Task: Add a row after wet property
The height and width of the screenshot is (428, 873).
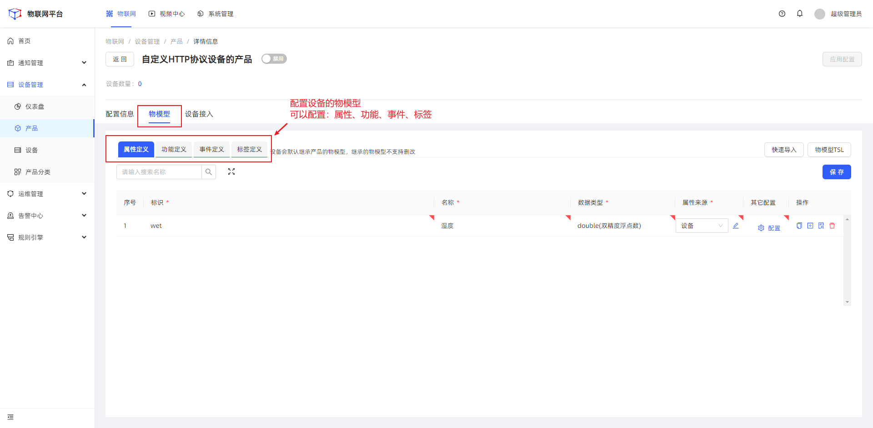Action: click(x=810, y=226)
